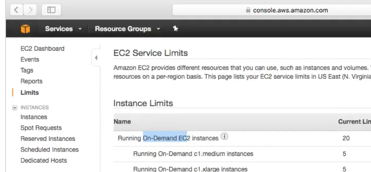Open Events in the sidebar
371x172 pixels.
pos(30,59)
